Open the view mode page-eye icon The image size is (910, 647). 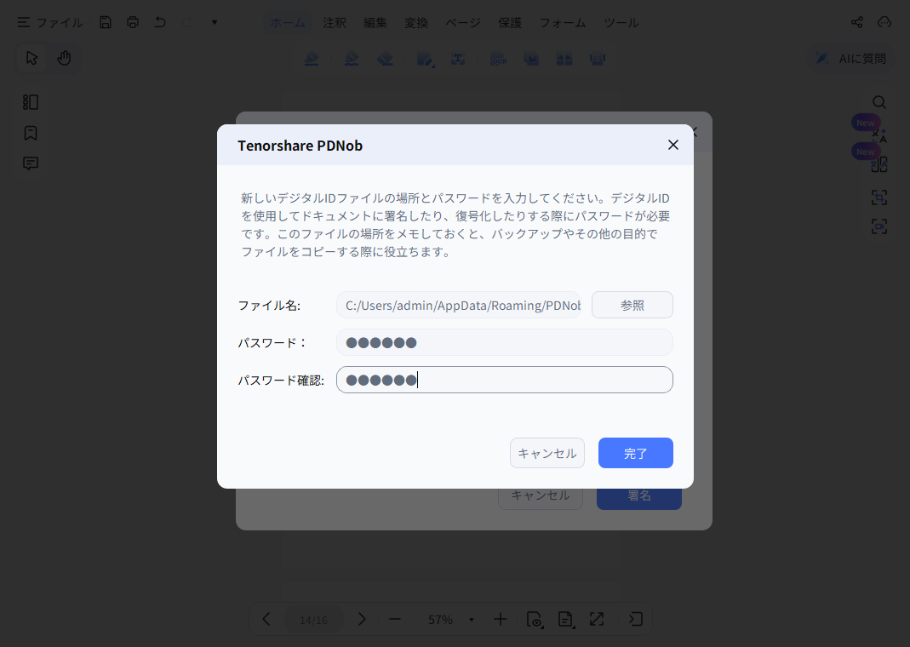[x=535, y=619]
